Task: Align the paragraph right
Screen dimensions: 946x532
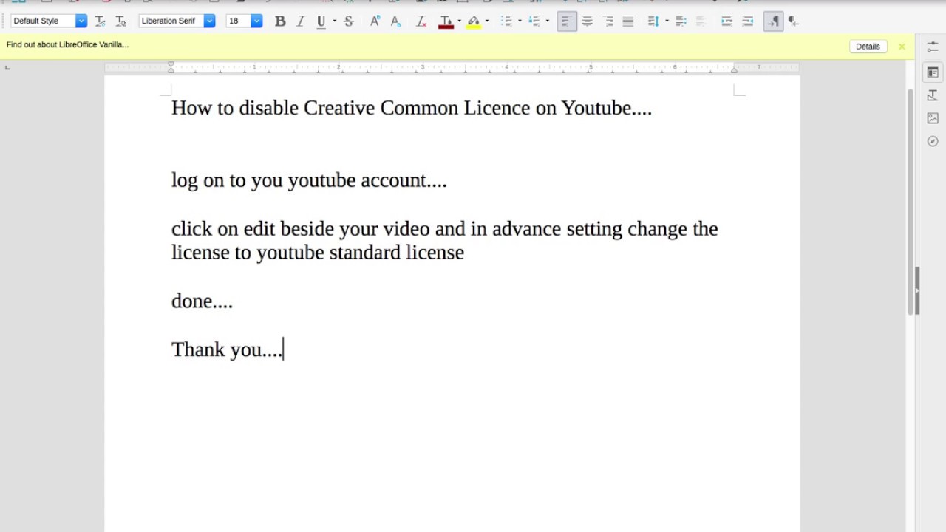Action: point(608,21)
